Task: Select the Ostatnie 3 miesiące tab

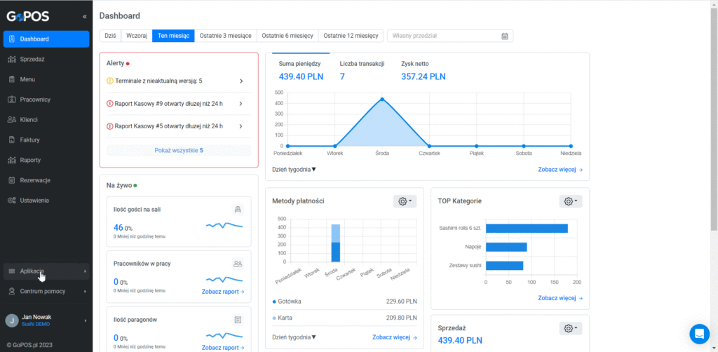Action: [225, 36]
